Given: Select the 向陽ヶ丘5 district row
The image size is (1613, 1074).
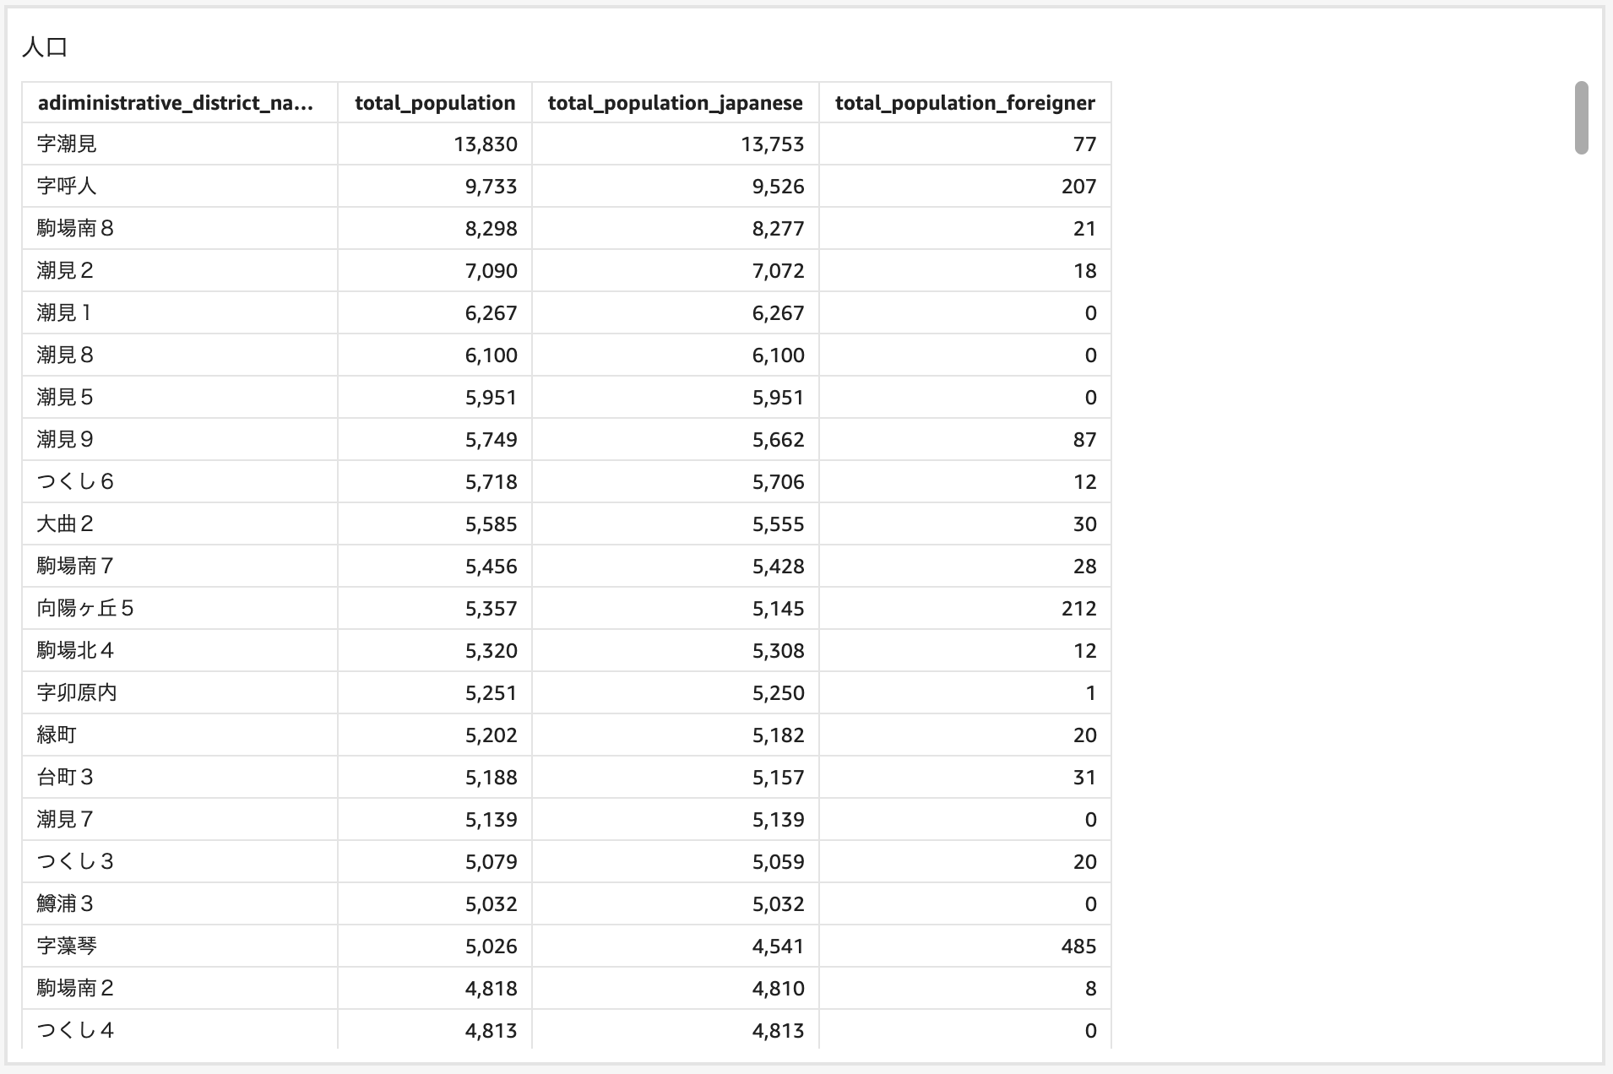Looking at the screenshot, I should click(177, 608).
